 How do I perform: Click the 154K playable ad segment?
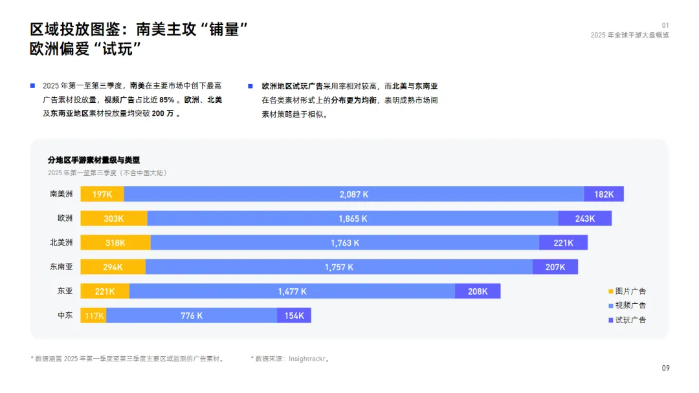(x=294, y=315)
